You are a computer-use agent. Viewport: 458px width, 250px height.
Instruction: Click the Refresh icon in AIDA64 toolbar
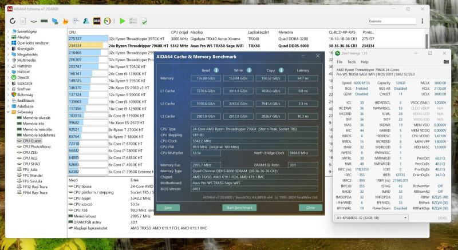(x=12, y=21)
